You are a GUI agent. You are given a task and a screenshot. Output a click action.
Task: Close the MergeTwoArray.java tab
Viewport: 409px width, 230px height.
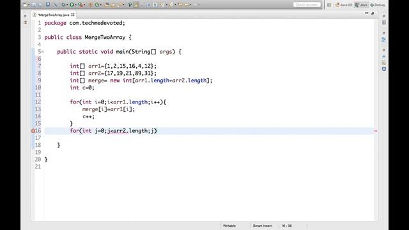[73, 15]
